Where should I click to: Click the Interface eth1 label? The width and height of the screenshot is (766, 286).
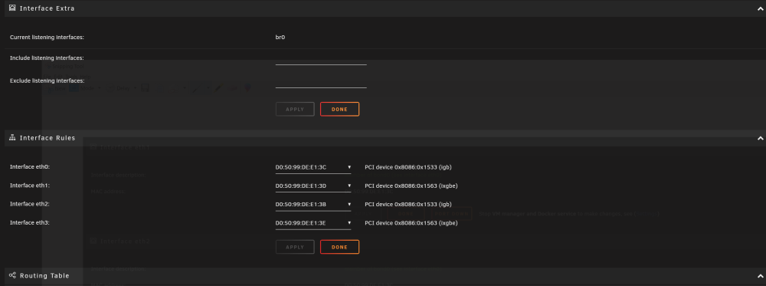[30, 186]
